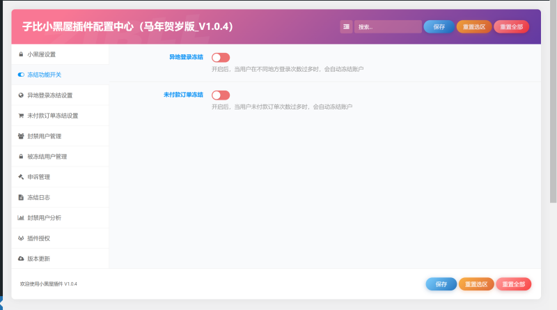Open the 小黑屋设置 section
The image size is (557, 310).
60,54
